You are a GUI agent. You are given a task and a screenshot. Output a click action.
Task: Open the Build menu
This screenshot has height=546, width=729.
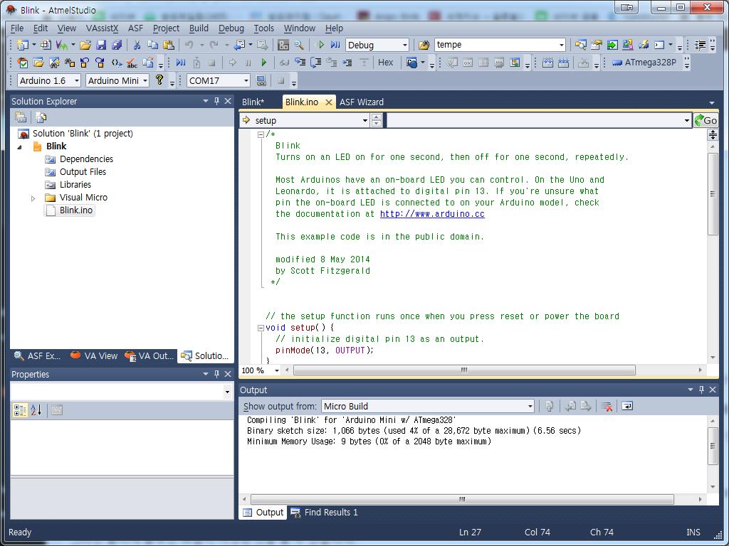(x=199, y=28)
